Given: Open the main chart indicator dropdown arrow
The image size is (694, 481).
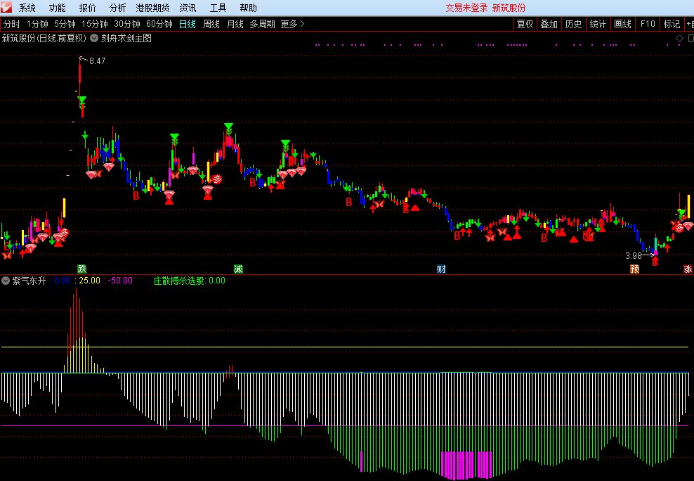Looking at the screenshot, I should coord(94,38).
